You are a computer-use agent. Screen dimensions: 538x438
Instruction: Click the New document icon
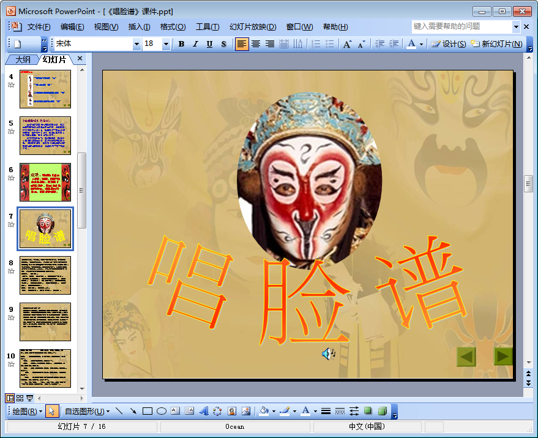pyautogui.click(x=18, y=44)
